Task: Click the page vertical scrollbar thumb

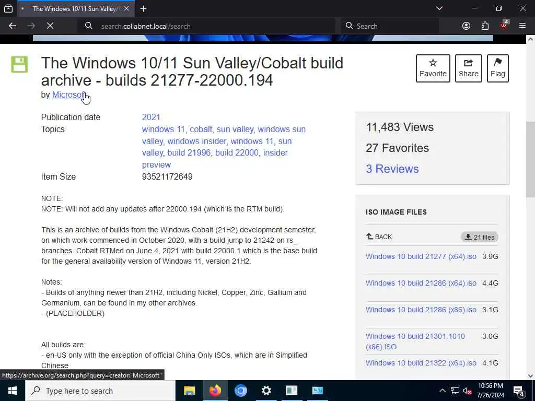Action: tap(530, 159)
